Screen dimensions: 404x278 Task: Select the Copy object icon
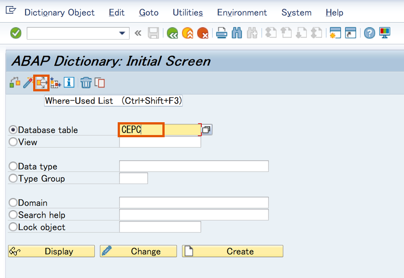point(100,83)
